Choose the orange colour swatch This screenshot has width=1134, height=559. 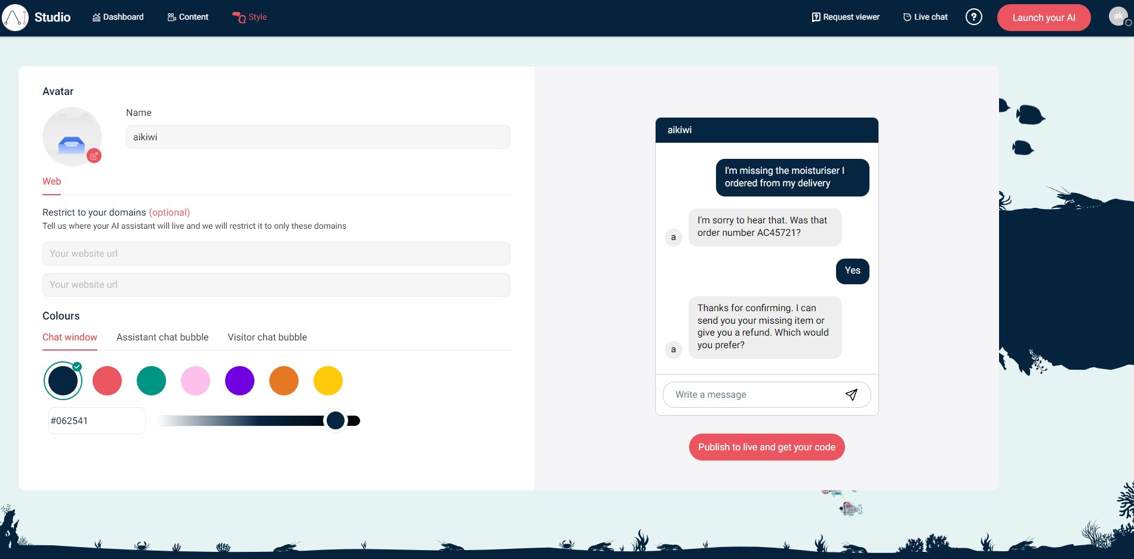click(x=284, y=381)
